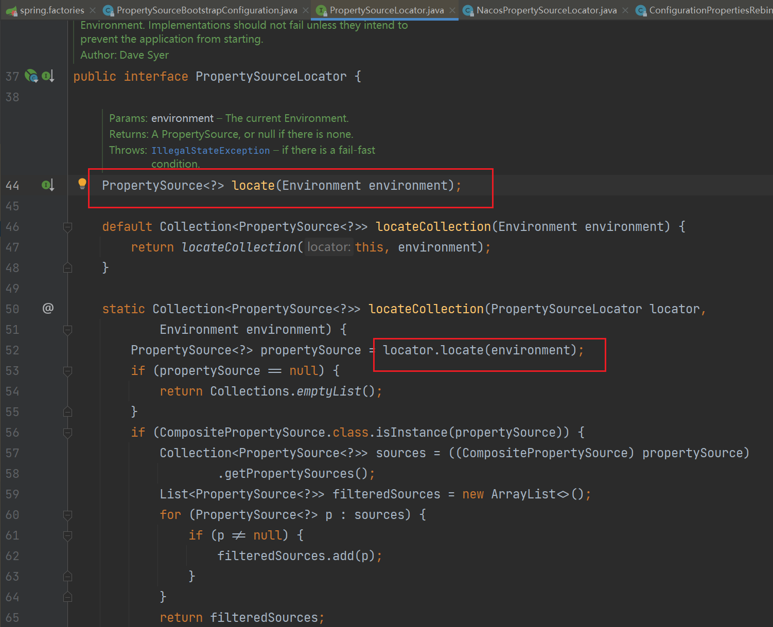
Task: Fold the CompositePropertySource if block on line 56
Action: [x=67, y=432]
